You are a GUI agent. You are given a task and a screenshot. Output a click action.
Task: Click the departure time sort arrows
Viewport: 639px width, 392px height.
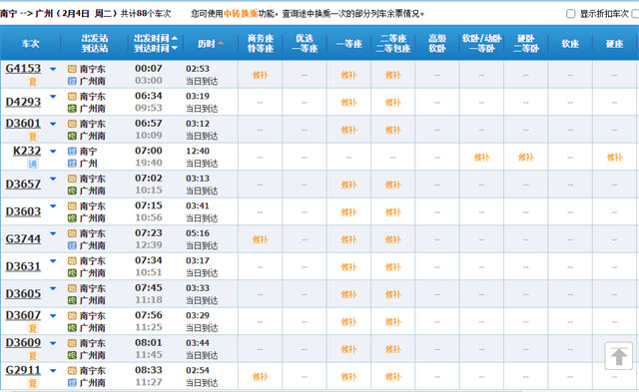(x=175, y=43)
